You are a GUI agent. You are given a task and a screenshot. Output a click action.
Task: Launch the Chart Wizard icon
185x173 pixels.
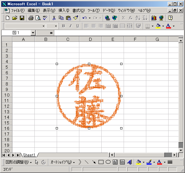(x=154, y=18)
